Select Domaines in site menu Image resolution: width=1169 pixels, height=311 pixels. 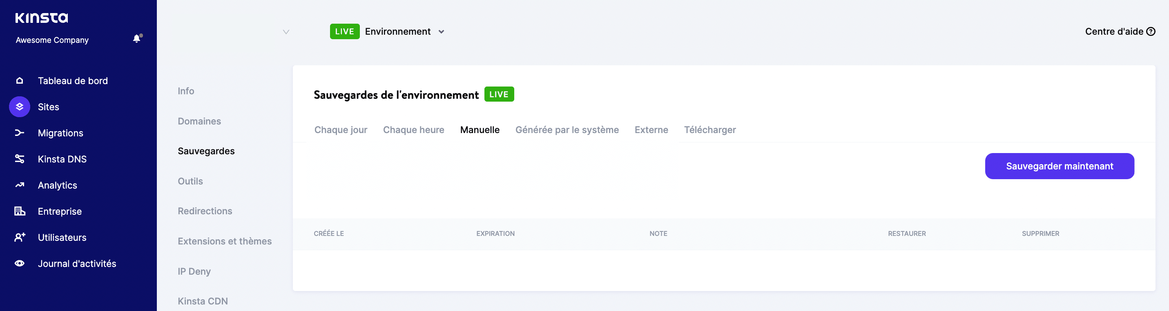click(199, 121)
